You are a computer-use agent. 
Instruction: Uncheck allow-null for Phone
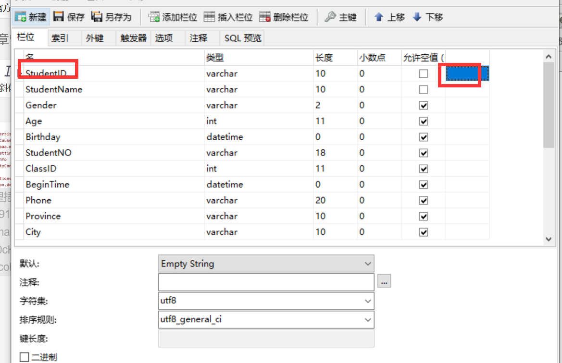[423, 201]
